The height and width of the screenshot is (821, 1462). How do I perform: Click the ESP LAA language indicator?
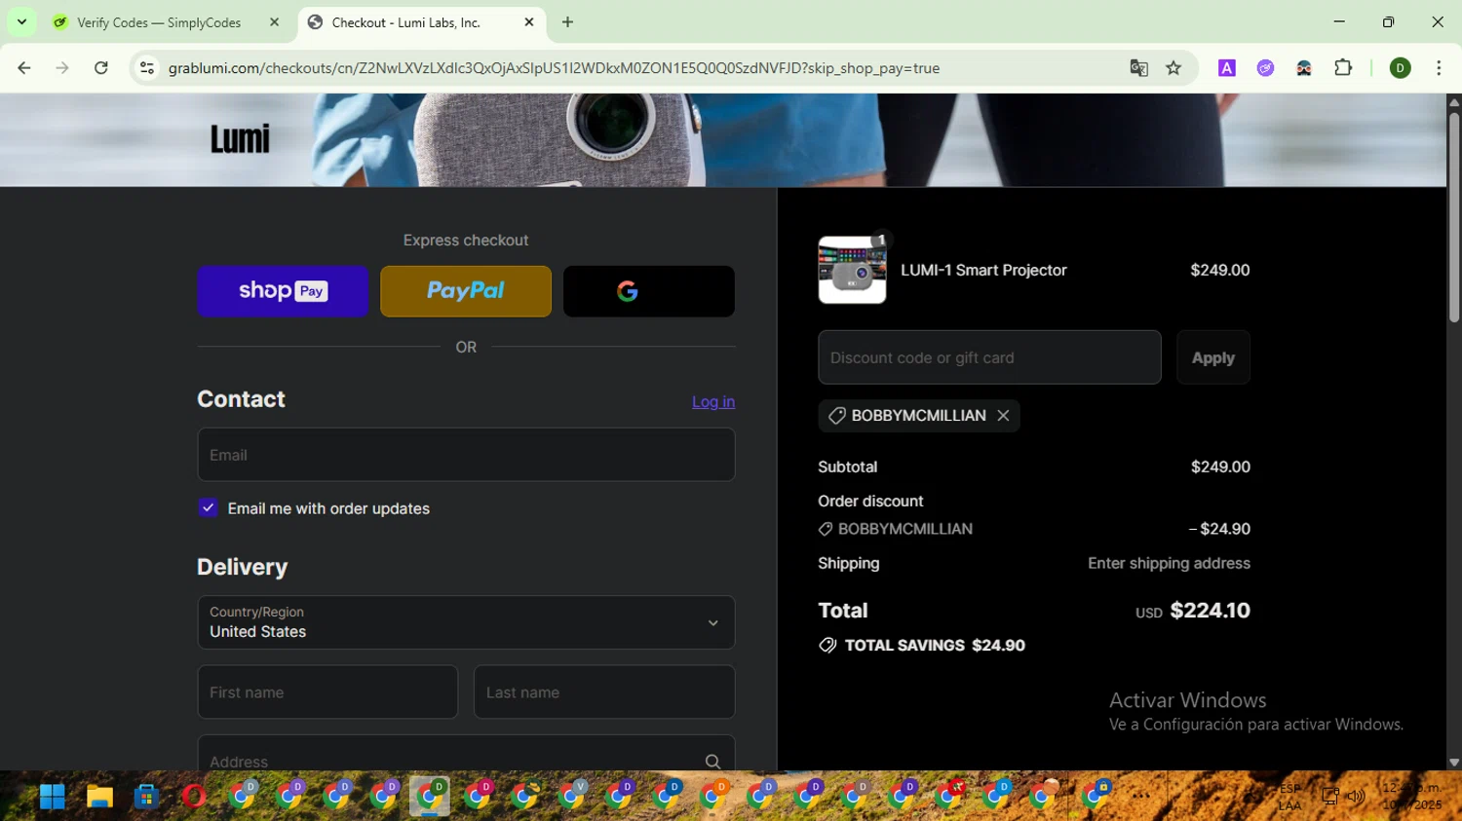(x=1289, y=797)
